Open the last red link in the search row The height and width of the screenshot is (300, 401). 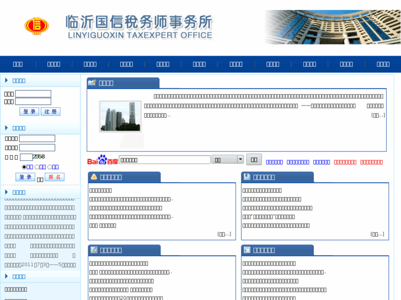(372, 162)
